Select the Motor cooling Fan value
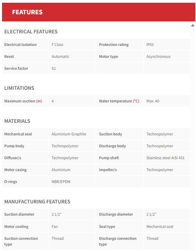Image resolution: width=196 pixels, height=251 pixels. coord(55,227)
